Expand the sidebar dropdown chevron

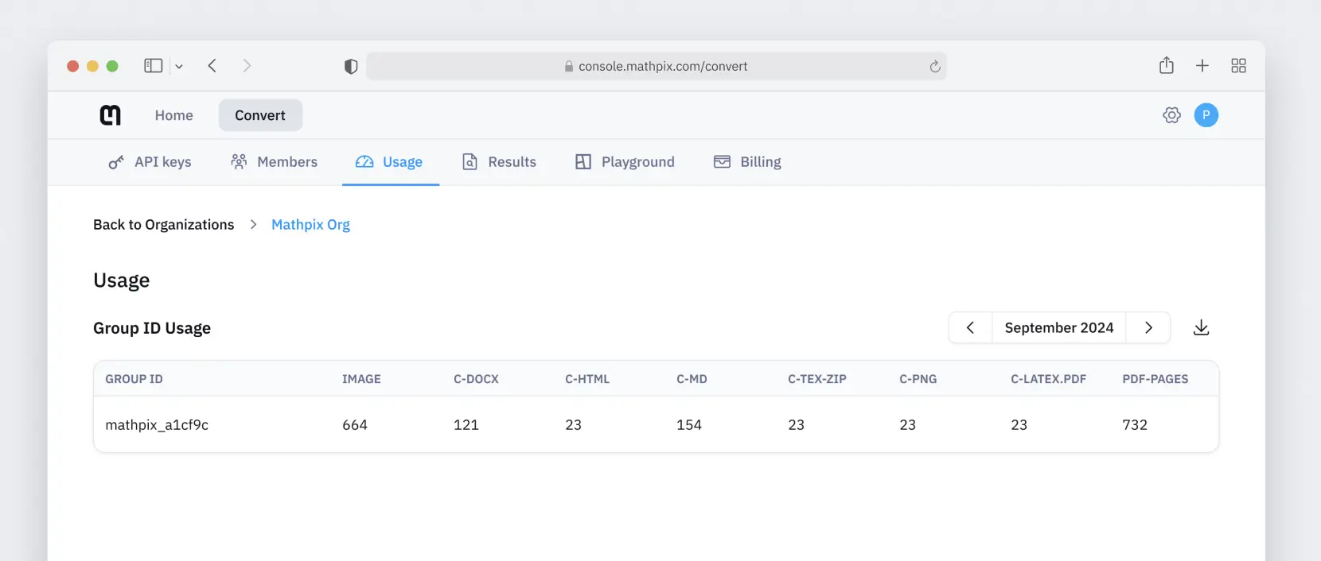pyautogui.click(x=179, y=67)
